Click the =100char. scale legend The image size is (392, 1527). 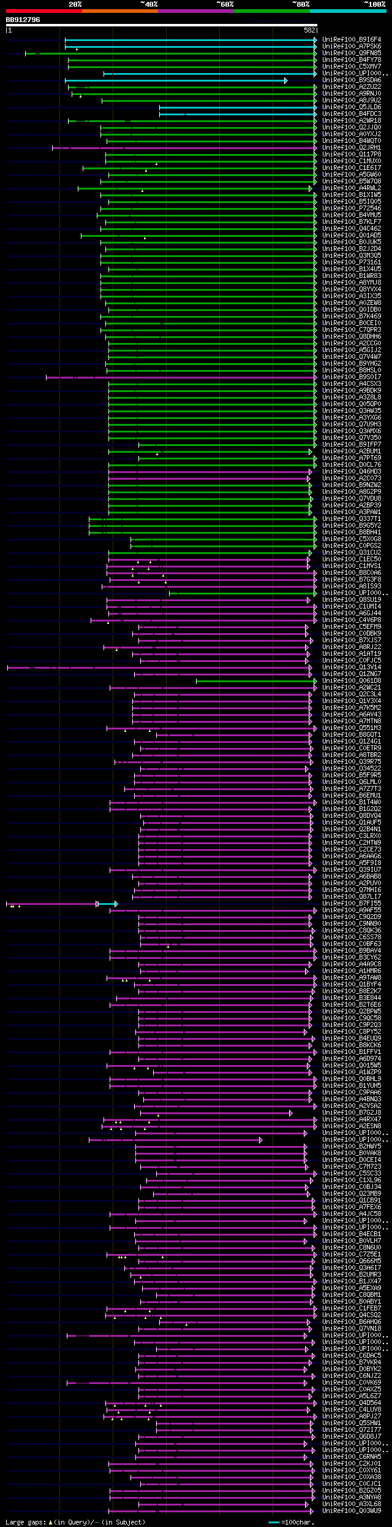click(291, 1522)
